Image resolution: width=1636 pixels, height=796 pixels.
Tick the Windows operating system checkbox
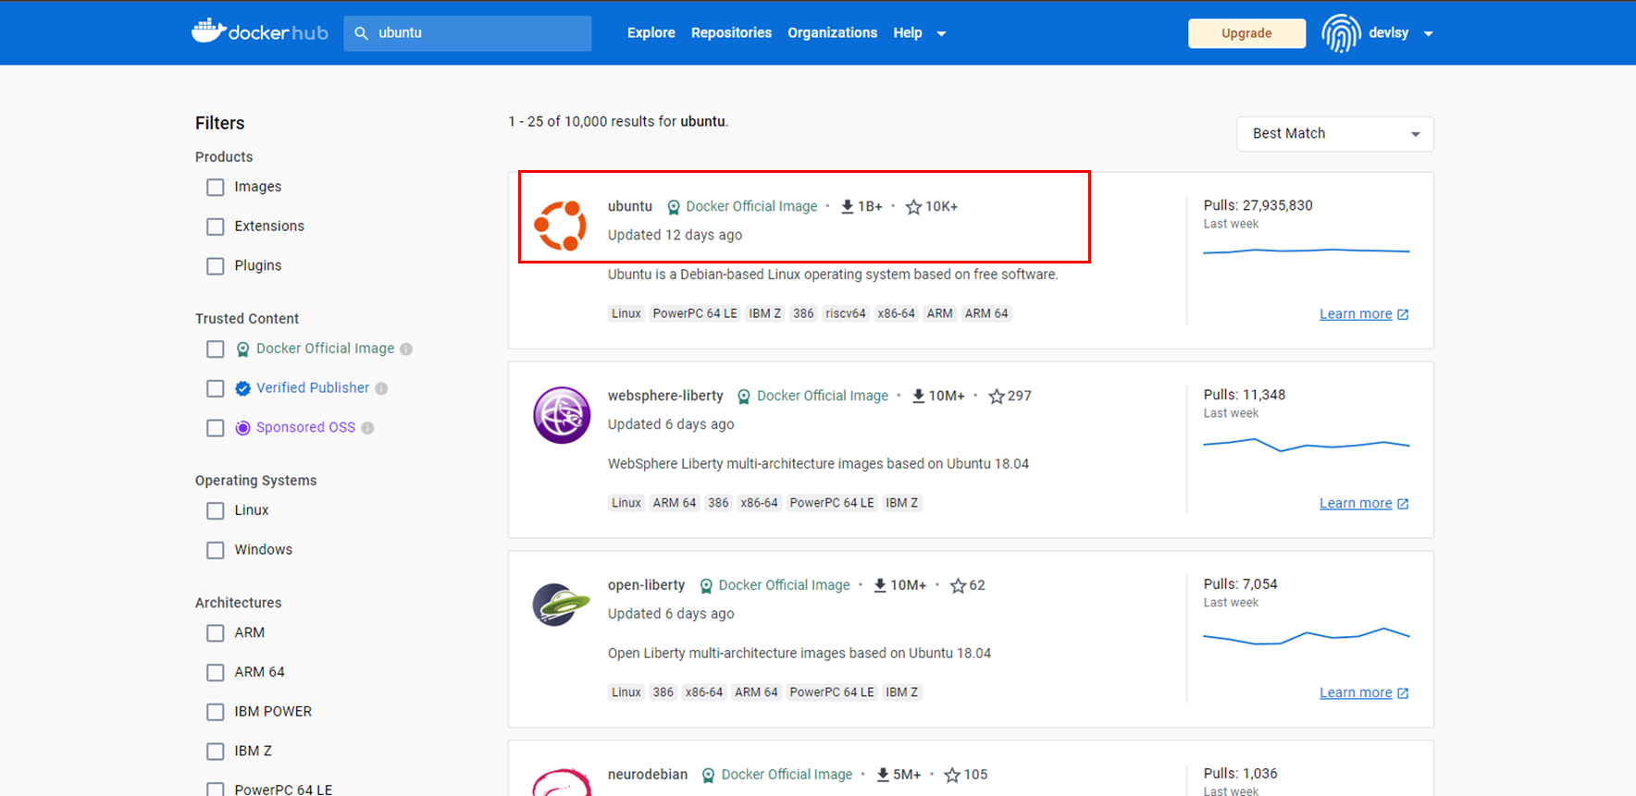click(216, 550)
